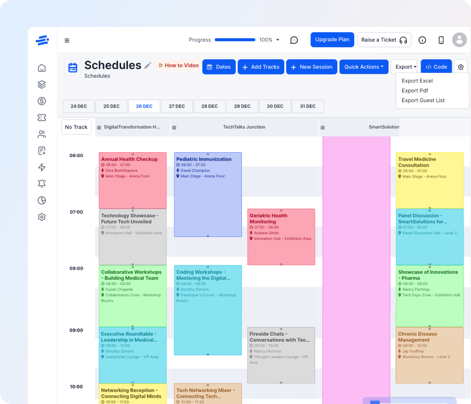This screenshot has height=404, width=471.
Task: Open Networking Reception session card
Action: (x=133, y=394)
